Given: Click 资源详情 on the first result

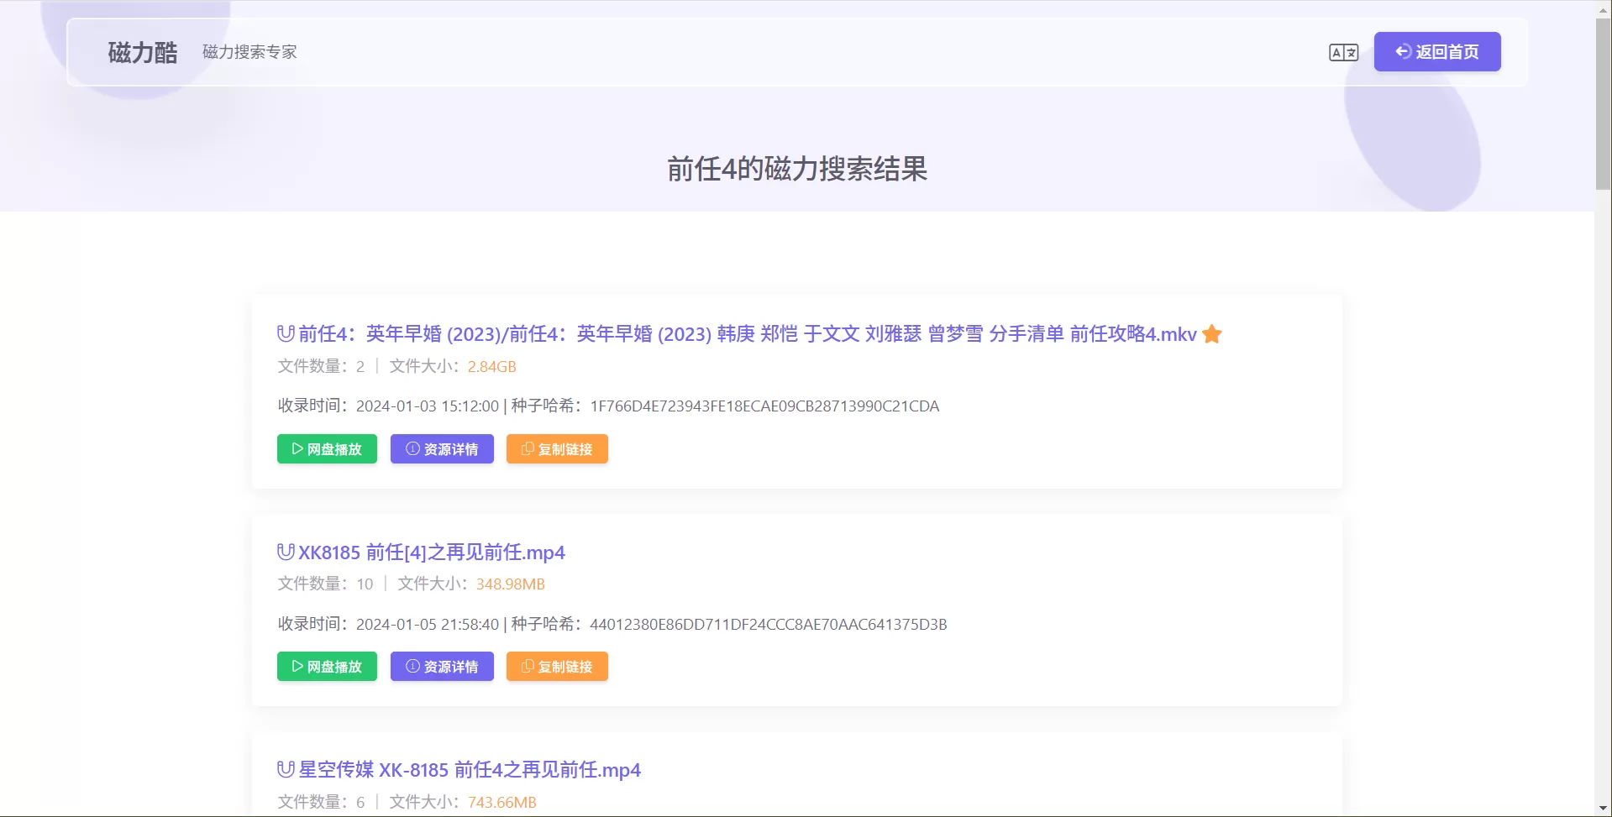Looking at the screenshot, I should 442,448.
